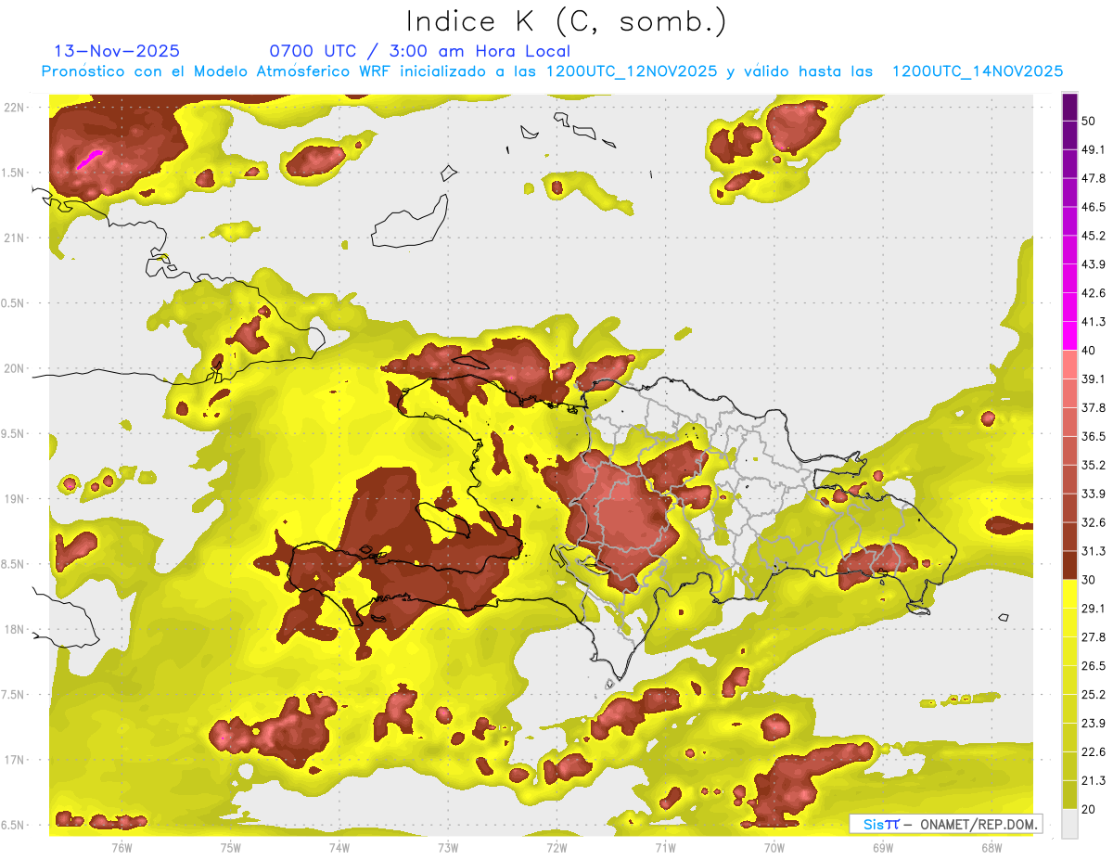This screenshot has height=860, width=1113.
Task: Click the colorbar value '21.3'
Action: coord(1094,781)
